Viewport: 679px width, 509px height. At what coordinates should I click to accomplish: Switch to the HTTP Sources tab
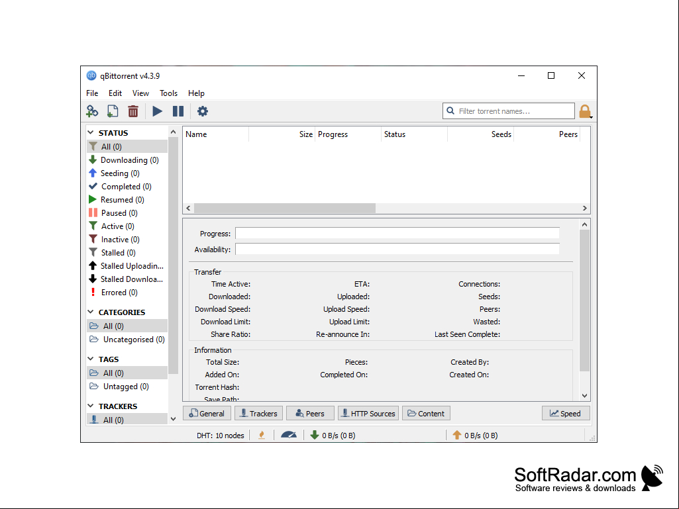[368, 413]
